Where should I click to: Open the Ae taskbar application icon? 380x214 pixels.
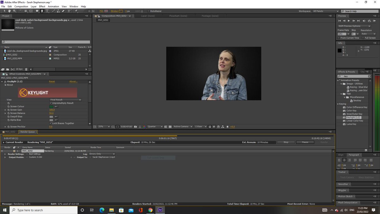160,210
